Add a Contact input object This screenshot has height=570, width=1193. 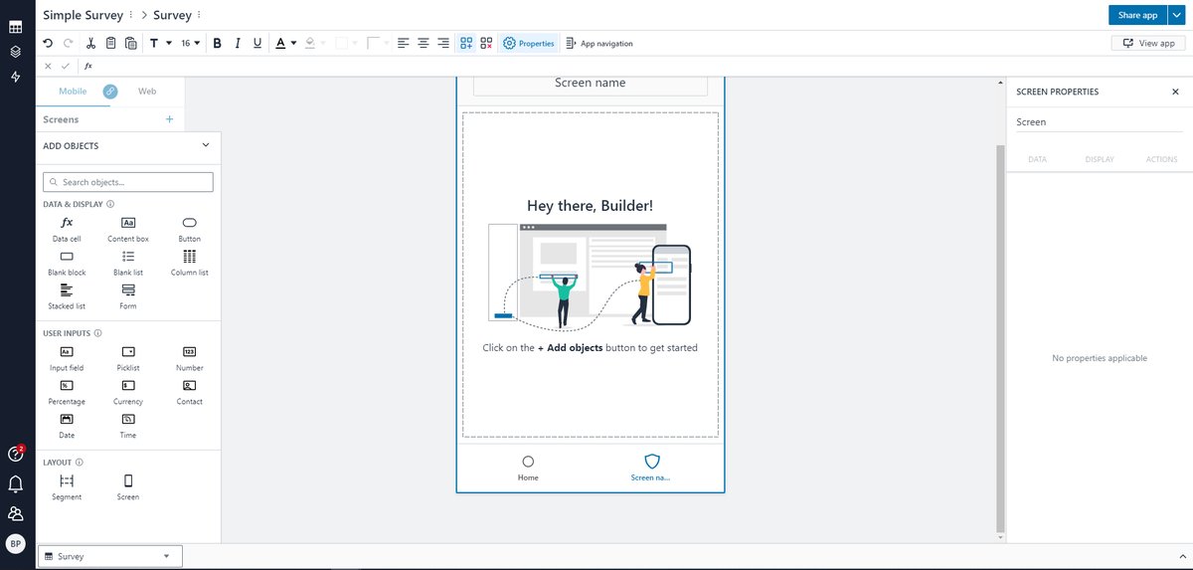(190, 393)
